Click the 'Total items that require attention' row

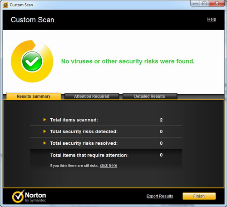[x=106, y=155]
